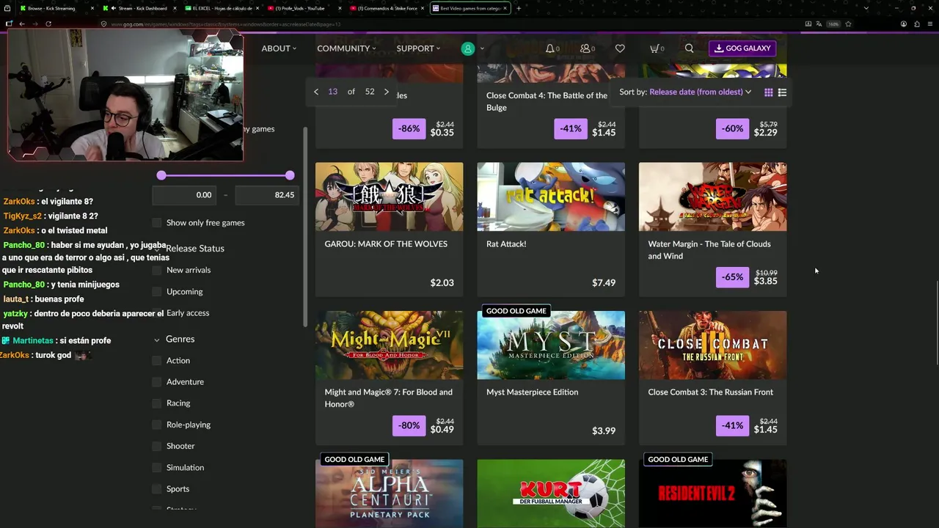
Task: Toggle Show only free games checkbox
Action: coord(156,223)
